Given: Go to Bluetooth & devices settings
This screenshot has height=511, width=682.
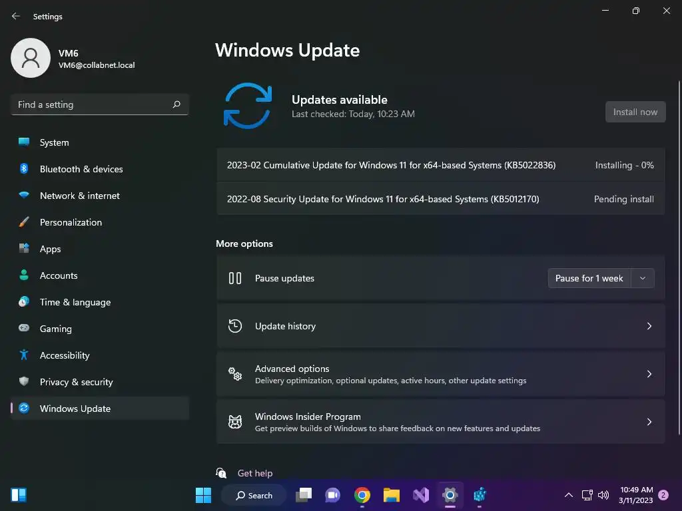Looking at the screenshot, I should [100, 169].
